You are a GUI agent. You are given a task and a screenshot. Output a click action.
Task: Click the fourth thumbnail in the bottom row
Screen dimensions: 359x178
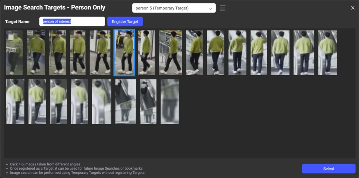tap(80, 101)
